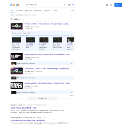Click the View all button
Viewport: 125px width, 125px height.
pos(42,98)
